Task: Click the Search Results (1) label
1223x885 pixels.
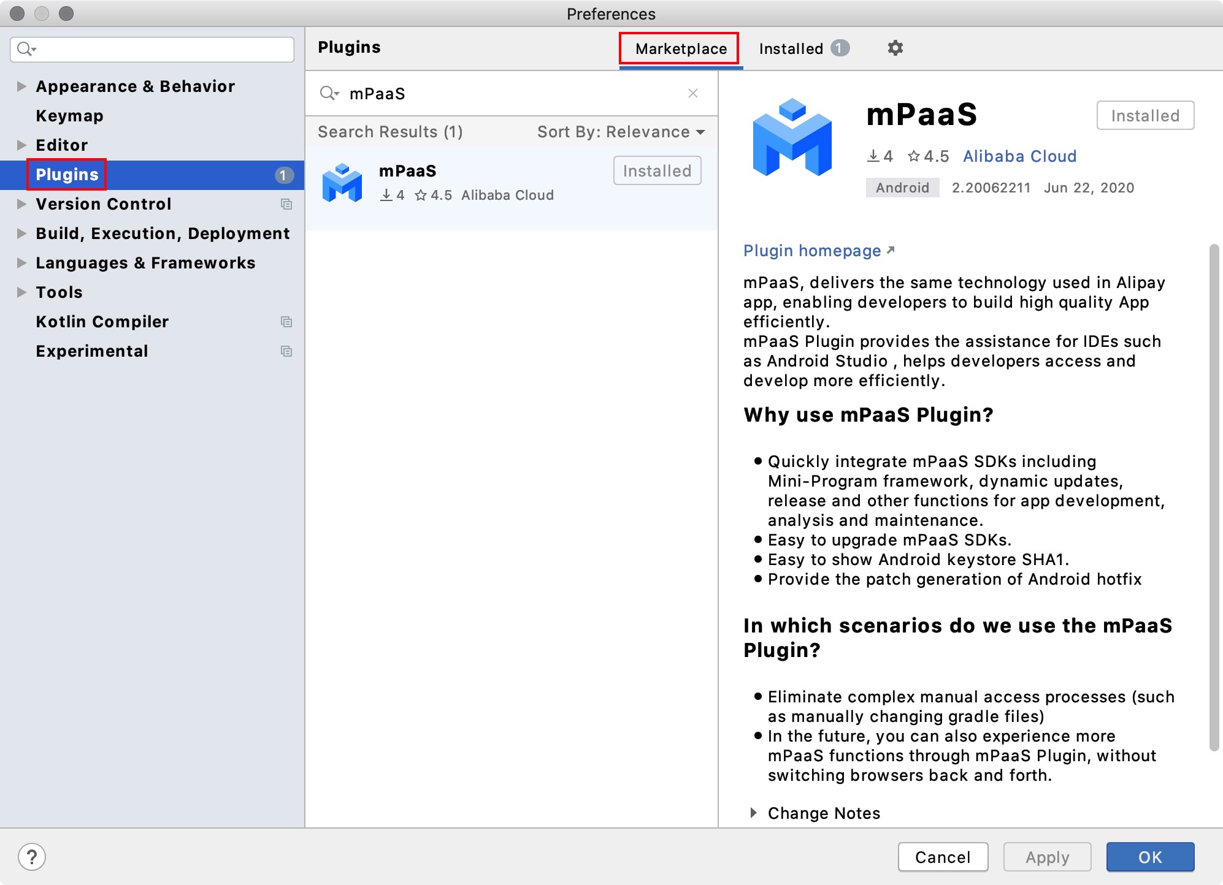Action: tap(390, 132)
